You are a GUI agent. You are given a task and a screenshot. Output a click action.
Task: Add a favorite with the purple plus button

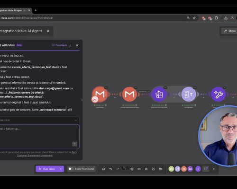[198, 169]
